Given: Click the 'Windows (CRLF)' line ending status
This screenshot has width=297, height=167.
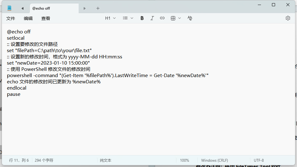Looking at the screenshot, I should [214, 160].
